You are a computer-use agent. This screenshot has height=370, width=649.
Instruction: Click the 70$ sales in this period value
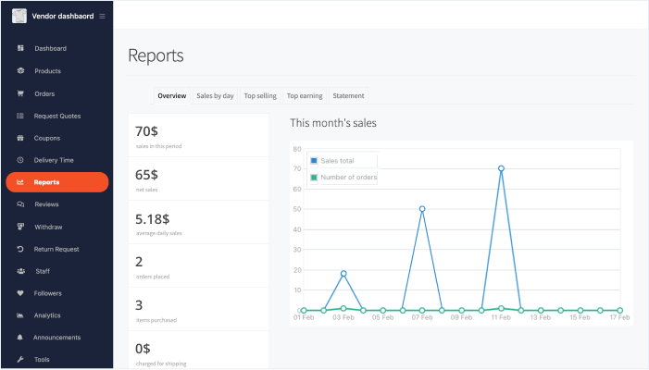(146, 131)
